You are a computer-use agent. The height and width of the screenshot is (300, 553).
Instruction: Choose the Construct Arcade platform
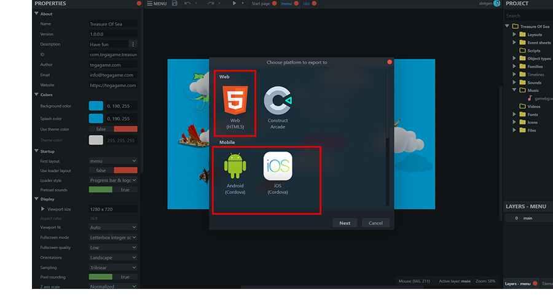[x=278, y=107]
